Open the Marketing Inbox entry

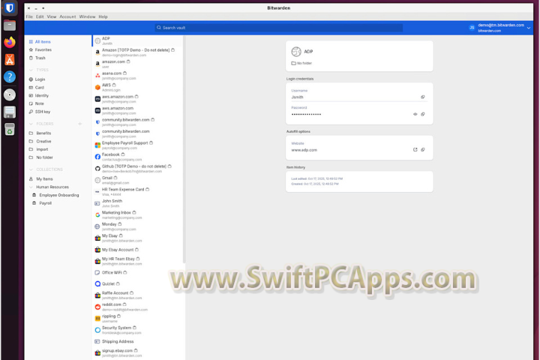(x=138, y=214)
